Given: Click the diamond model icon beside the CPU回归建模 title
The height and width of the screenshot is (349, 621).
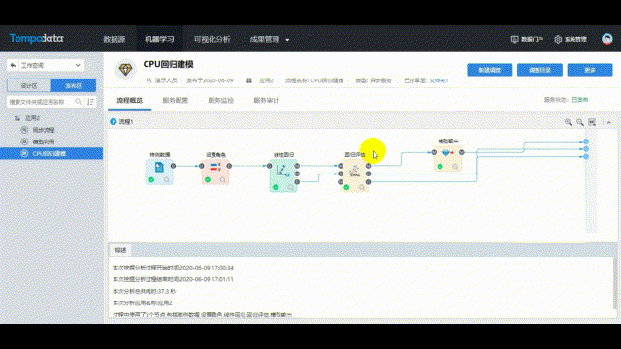Looking at the screenshot, I should tap(125, 70).
